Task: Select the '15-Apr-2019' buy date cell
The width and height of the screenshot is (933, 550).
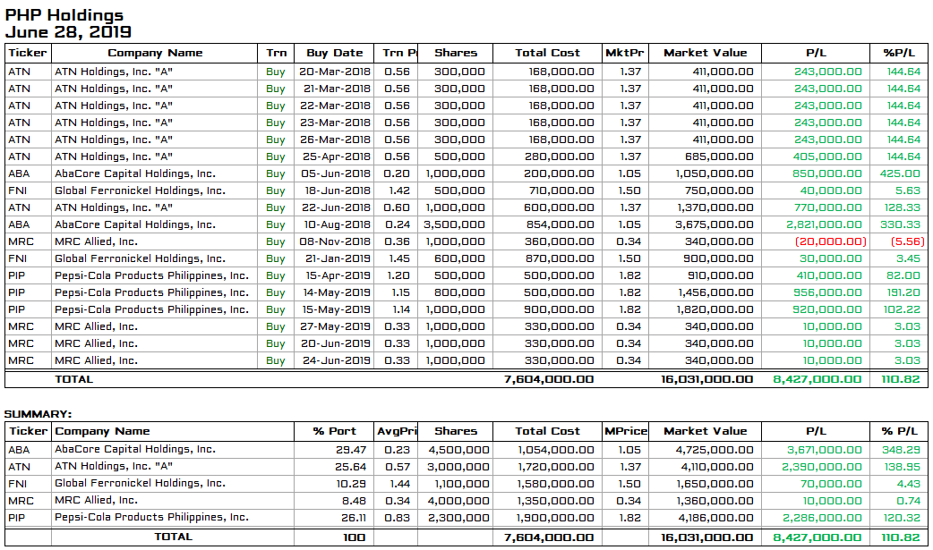Action: [x=336, y=275]
